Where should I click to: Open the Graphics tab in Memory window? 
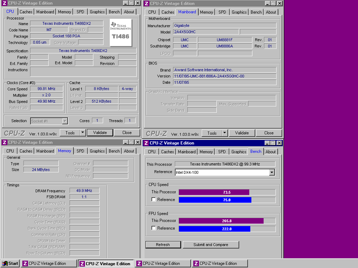tap(97, 151)
